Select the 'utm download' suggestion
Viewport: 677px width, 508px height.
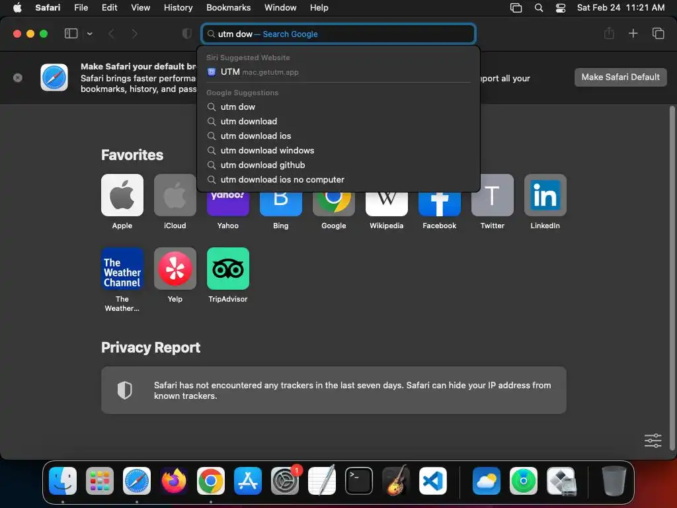click(x=338, y=122)
